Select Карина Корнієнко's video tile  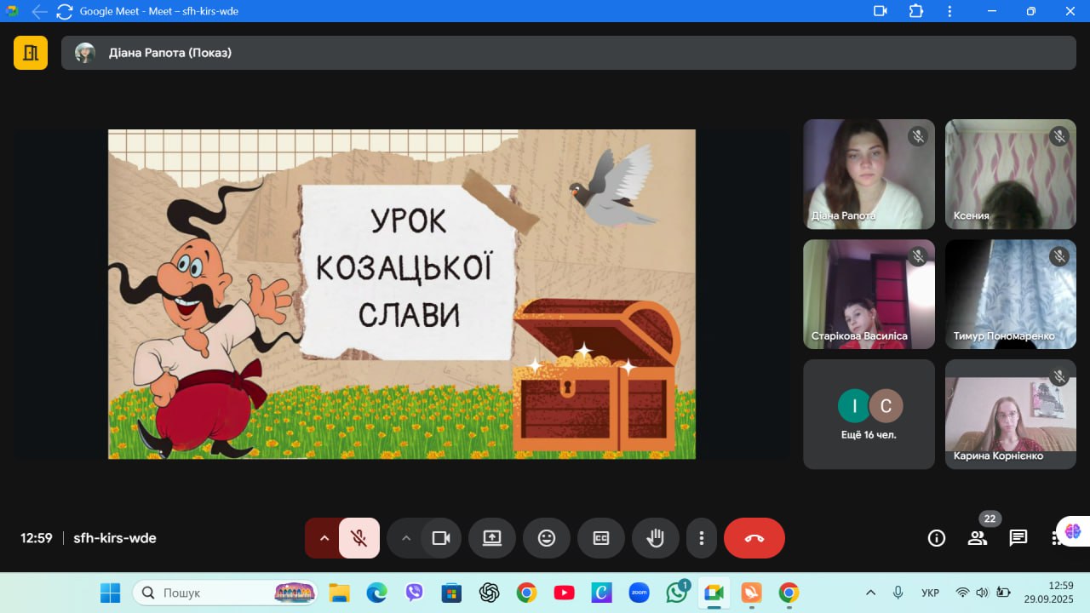tap(1010, 415)
